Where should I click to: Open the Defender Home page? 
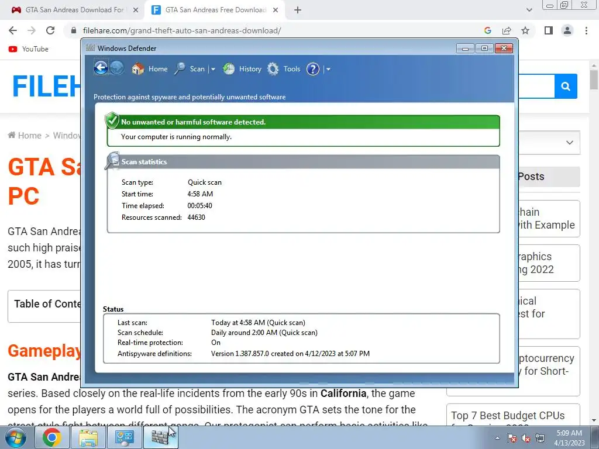[x=150, y=69]
